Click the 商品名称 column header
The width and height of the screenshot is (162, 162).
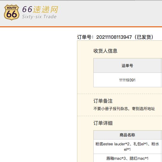(127, 135)
